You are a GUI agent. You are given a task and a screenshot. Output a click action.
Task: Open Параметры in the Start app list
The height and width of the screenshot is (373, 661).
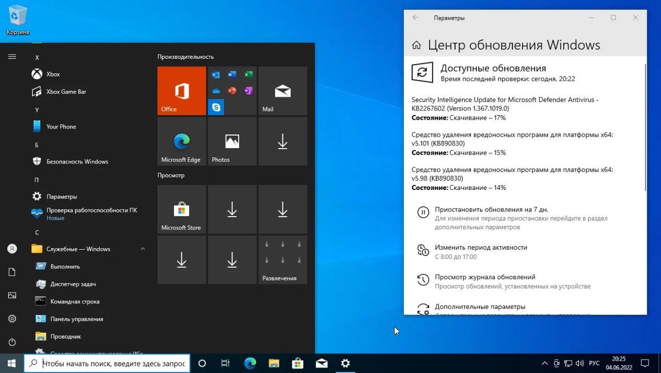(x=88, y=197)
